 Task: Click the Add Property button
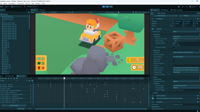[x=14, y=106]
